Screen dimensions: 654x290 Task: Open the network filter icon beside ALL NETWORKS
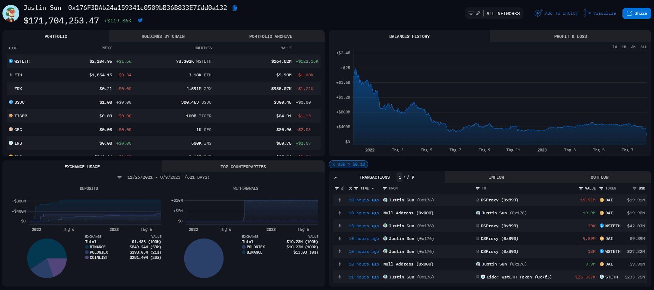[471, 13]
